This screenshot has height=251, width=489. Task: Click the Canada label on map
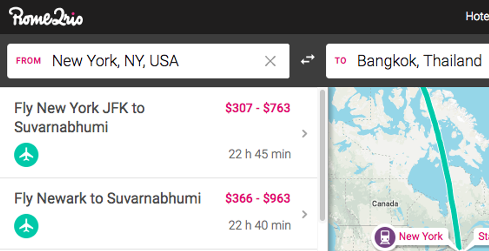(x=385, y=204)
